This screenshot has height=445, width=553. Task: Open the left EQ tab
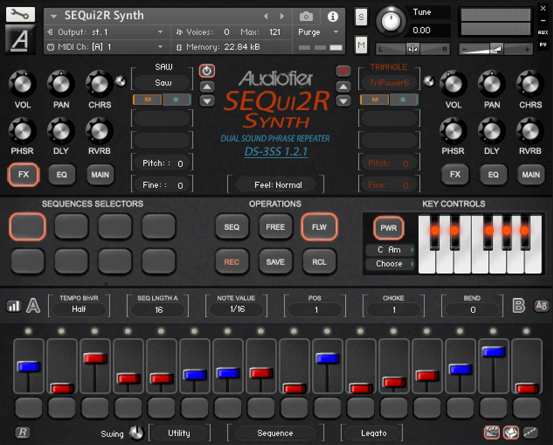[x=62, y=175]
